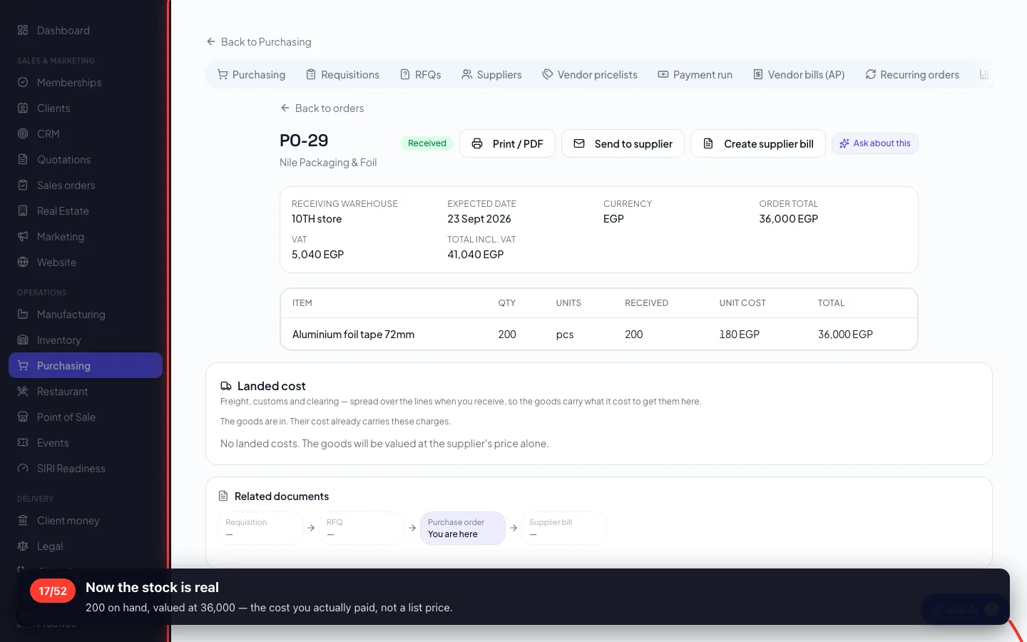
Task: Open Sales orders from the sidebar
Action: 86,185
